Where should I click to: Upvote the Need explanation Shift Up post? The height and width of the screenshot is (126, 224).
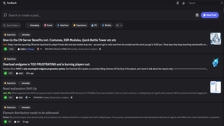[6, 98]
